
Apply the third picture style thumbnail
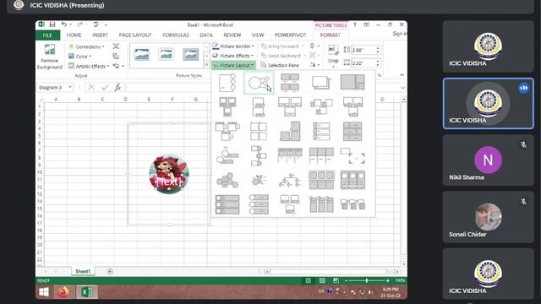(x=190, y=54)
